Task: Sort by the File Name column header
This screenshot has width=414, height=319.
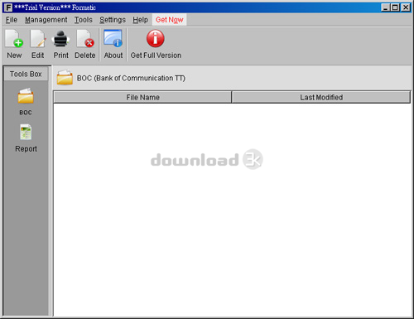Action: [x=142, y=97]
